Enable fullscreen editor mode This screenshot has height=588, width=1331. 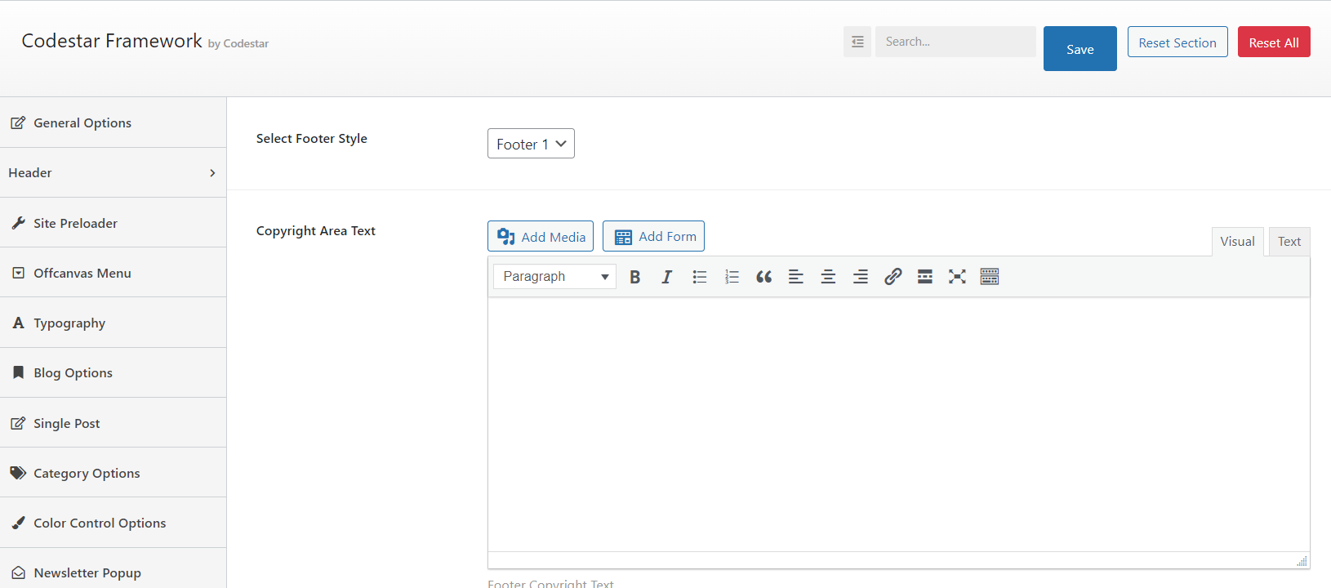pos(957,277)
